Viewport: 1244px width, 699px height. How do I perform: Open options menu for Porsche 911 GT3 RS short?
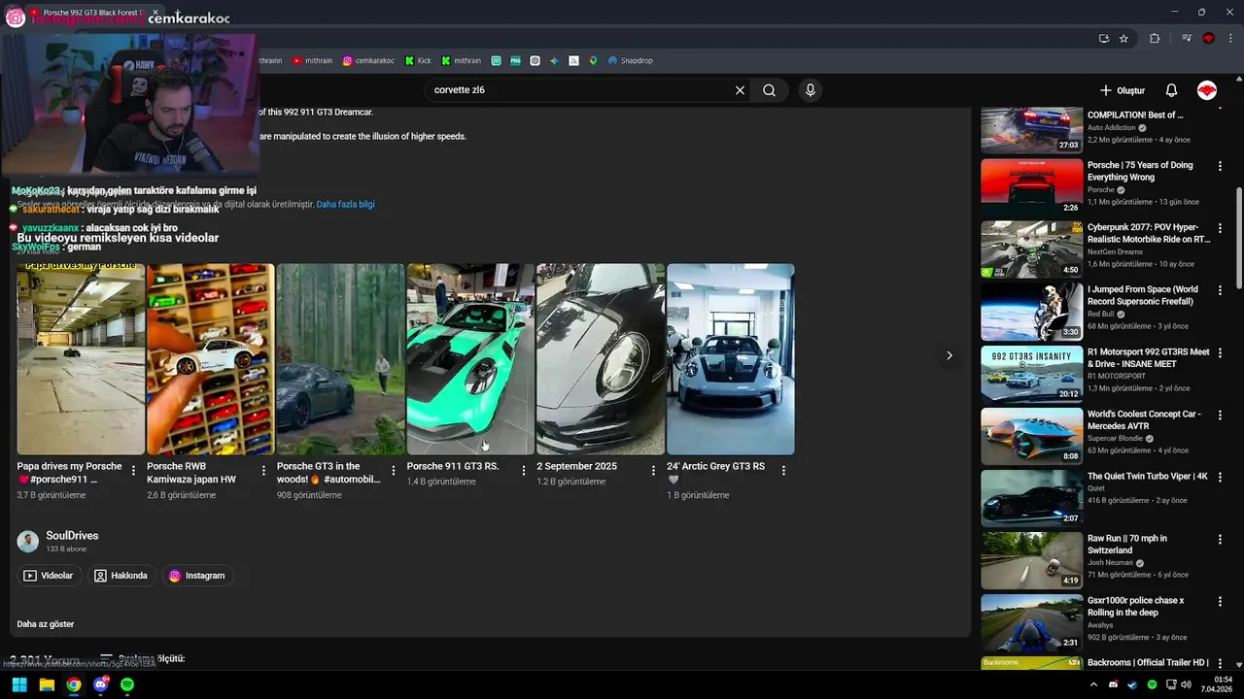(524, 470)
